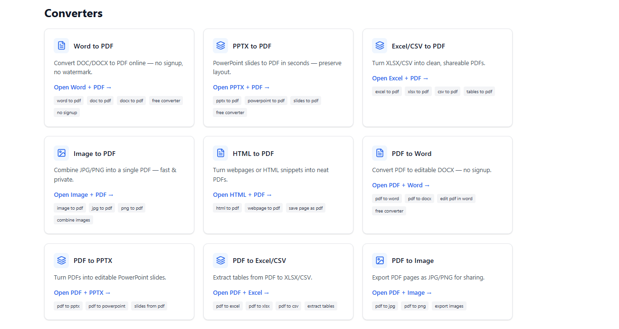Open the PDF + Image link

[x=402, y=293]
